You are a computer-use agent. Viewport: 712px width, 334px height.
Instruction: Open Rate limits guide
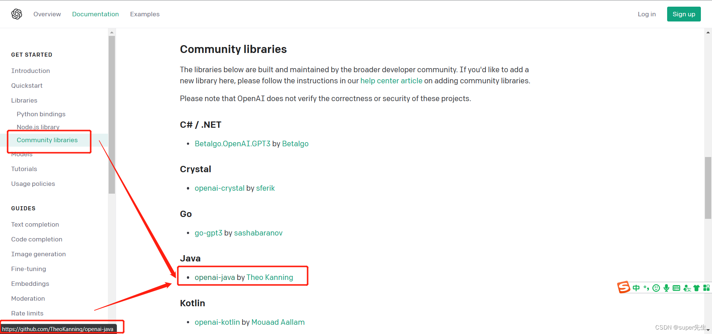tap(27, 313)
